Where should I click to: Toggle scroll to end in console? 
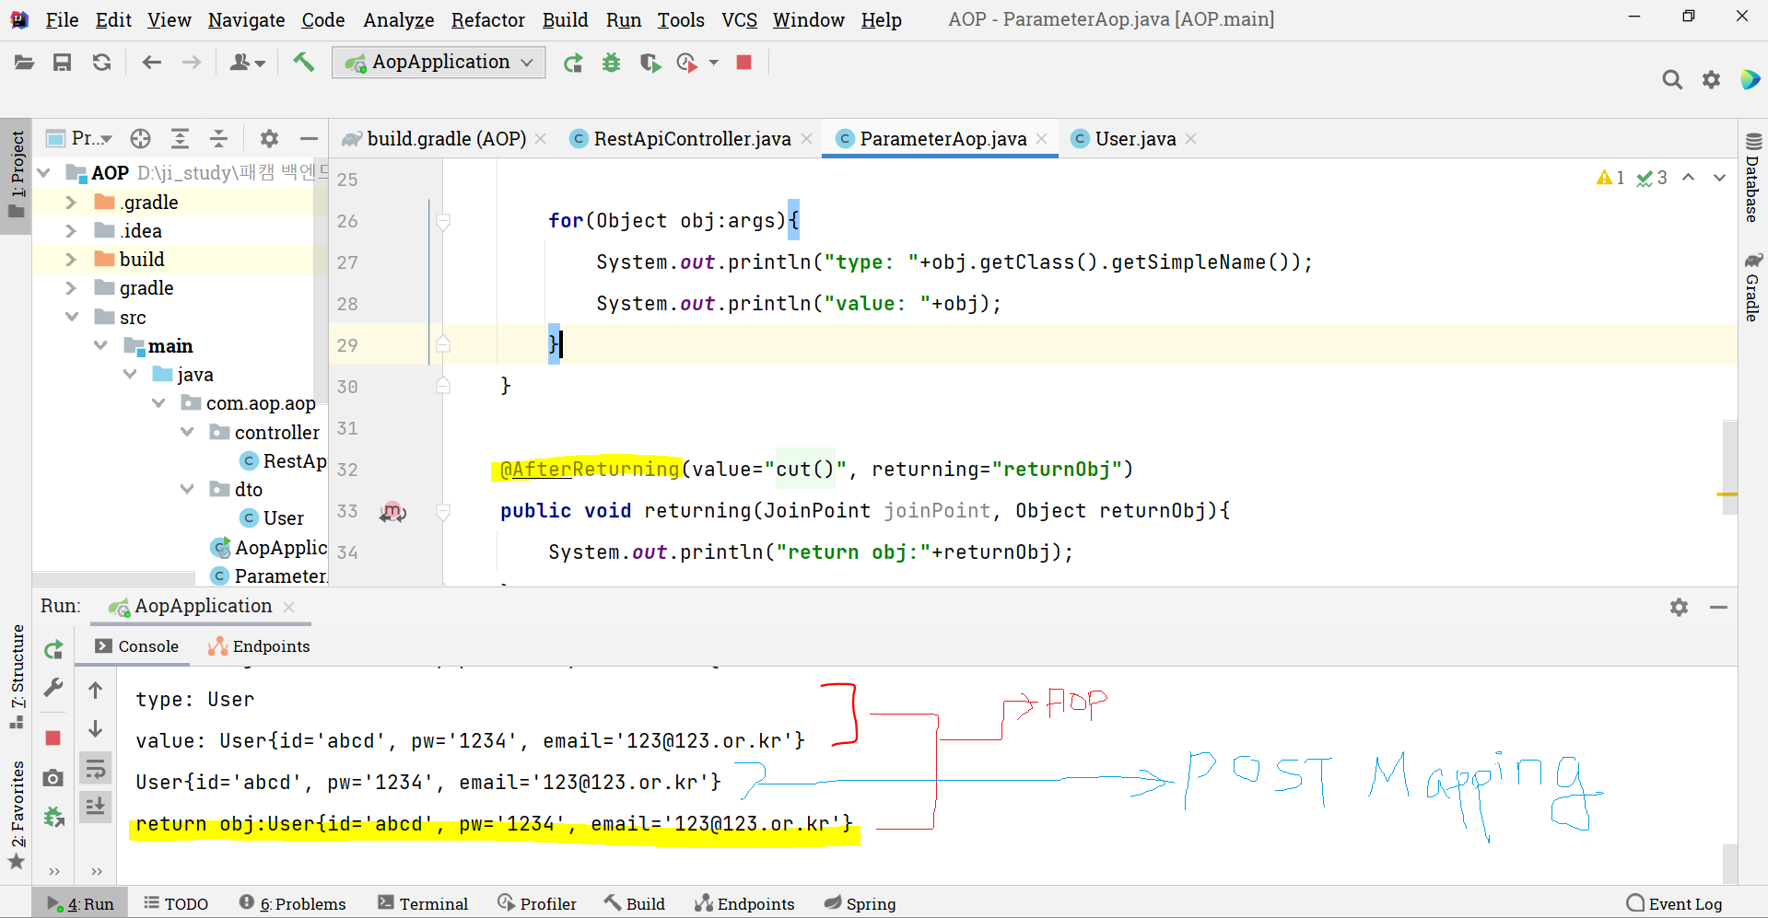pos(95,808)
